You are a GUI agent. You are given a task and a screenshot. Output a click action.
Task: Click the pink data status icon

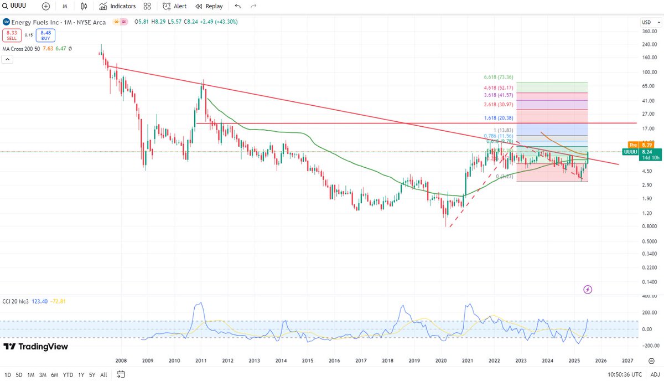pos(124,22)
